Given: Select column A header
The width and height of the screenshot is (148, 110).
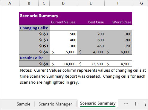Looking at the screenshot, I should click(10, 3).
